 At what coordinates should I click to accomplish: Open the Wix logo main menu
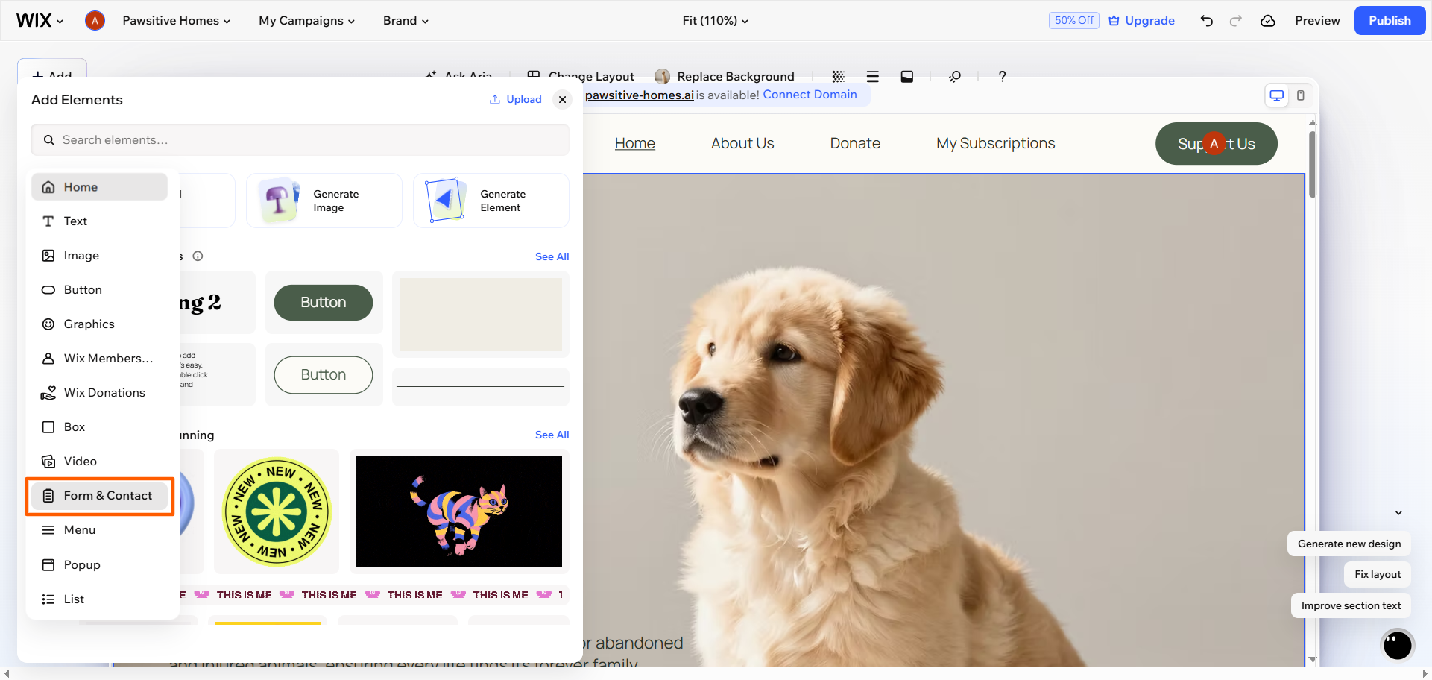point(40,21)
